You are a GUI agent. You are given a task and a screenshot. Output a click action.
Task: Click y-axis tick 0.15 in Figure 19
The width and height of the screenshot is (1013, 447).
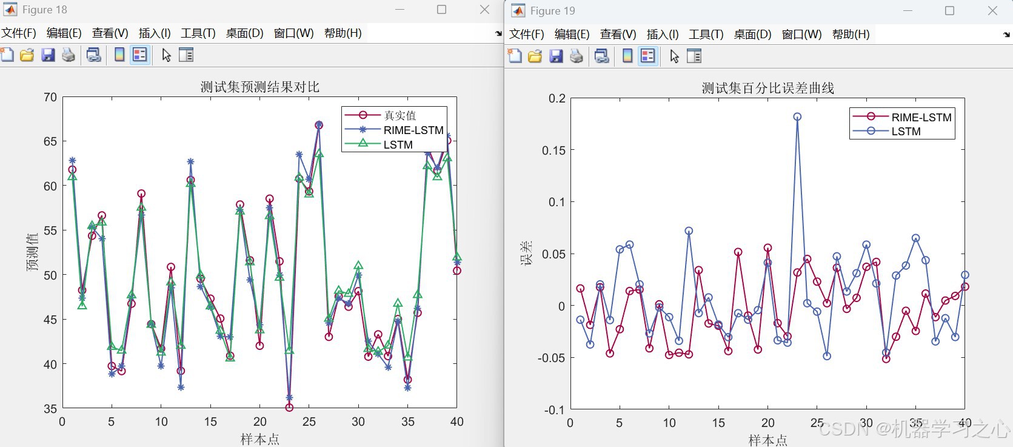point(553,150)
